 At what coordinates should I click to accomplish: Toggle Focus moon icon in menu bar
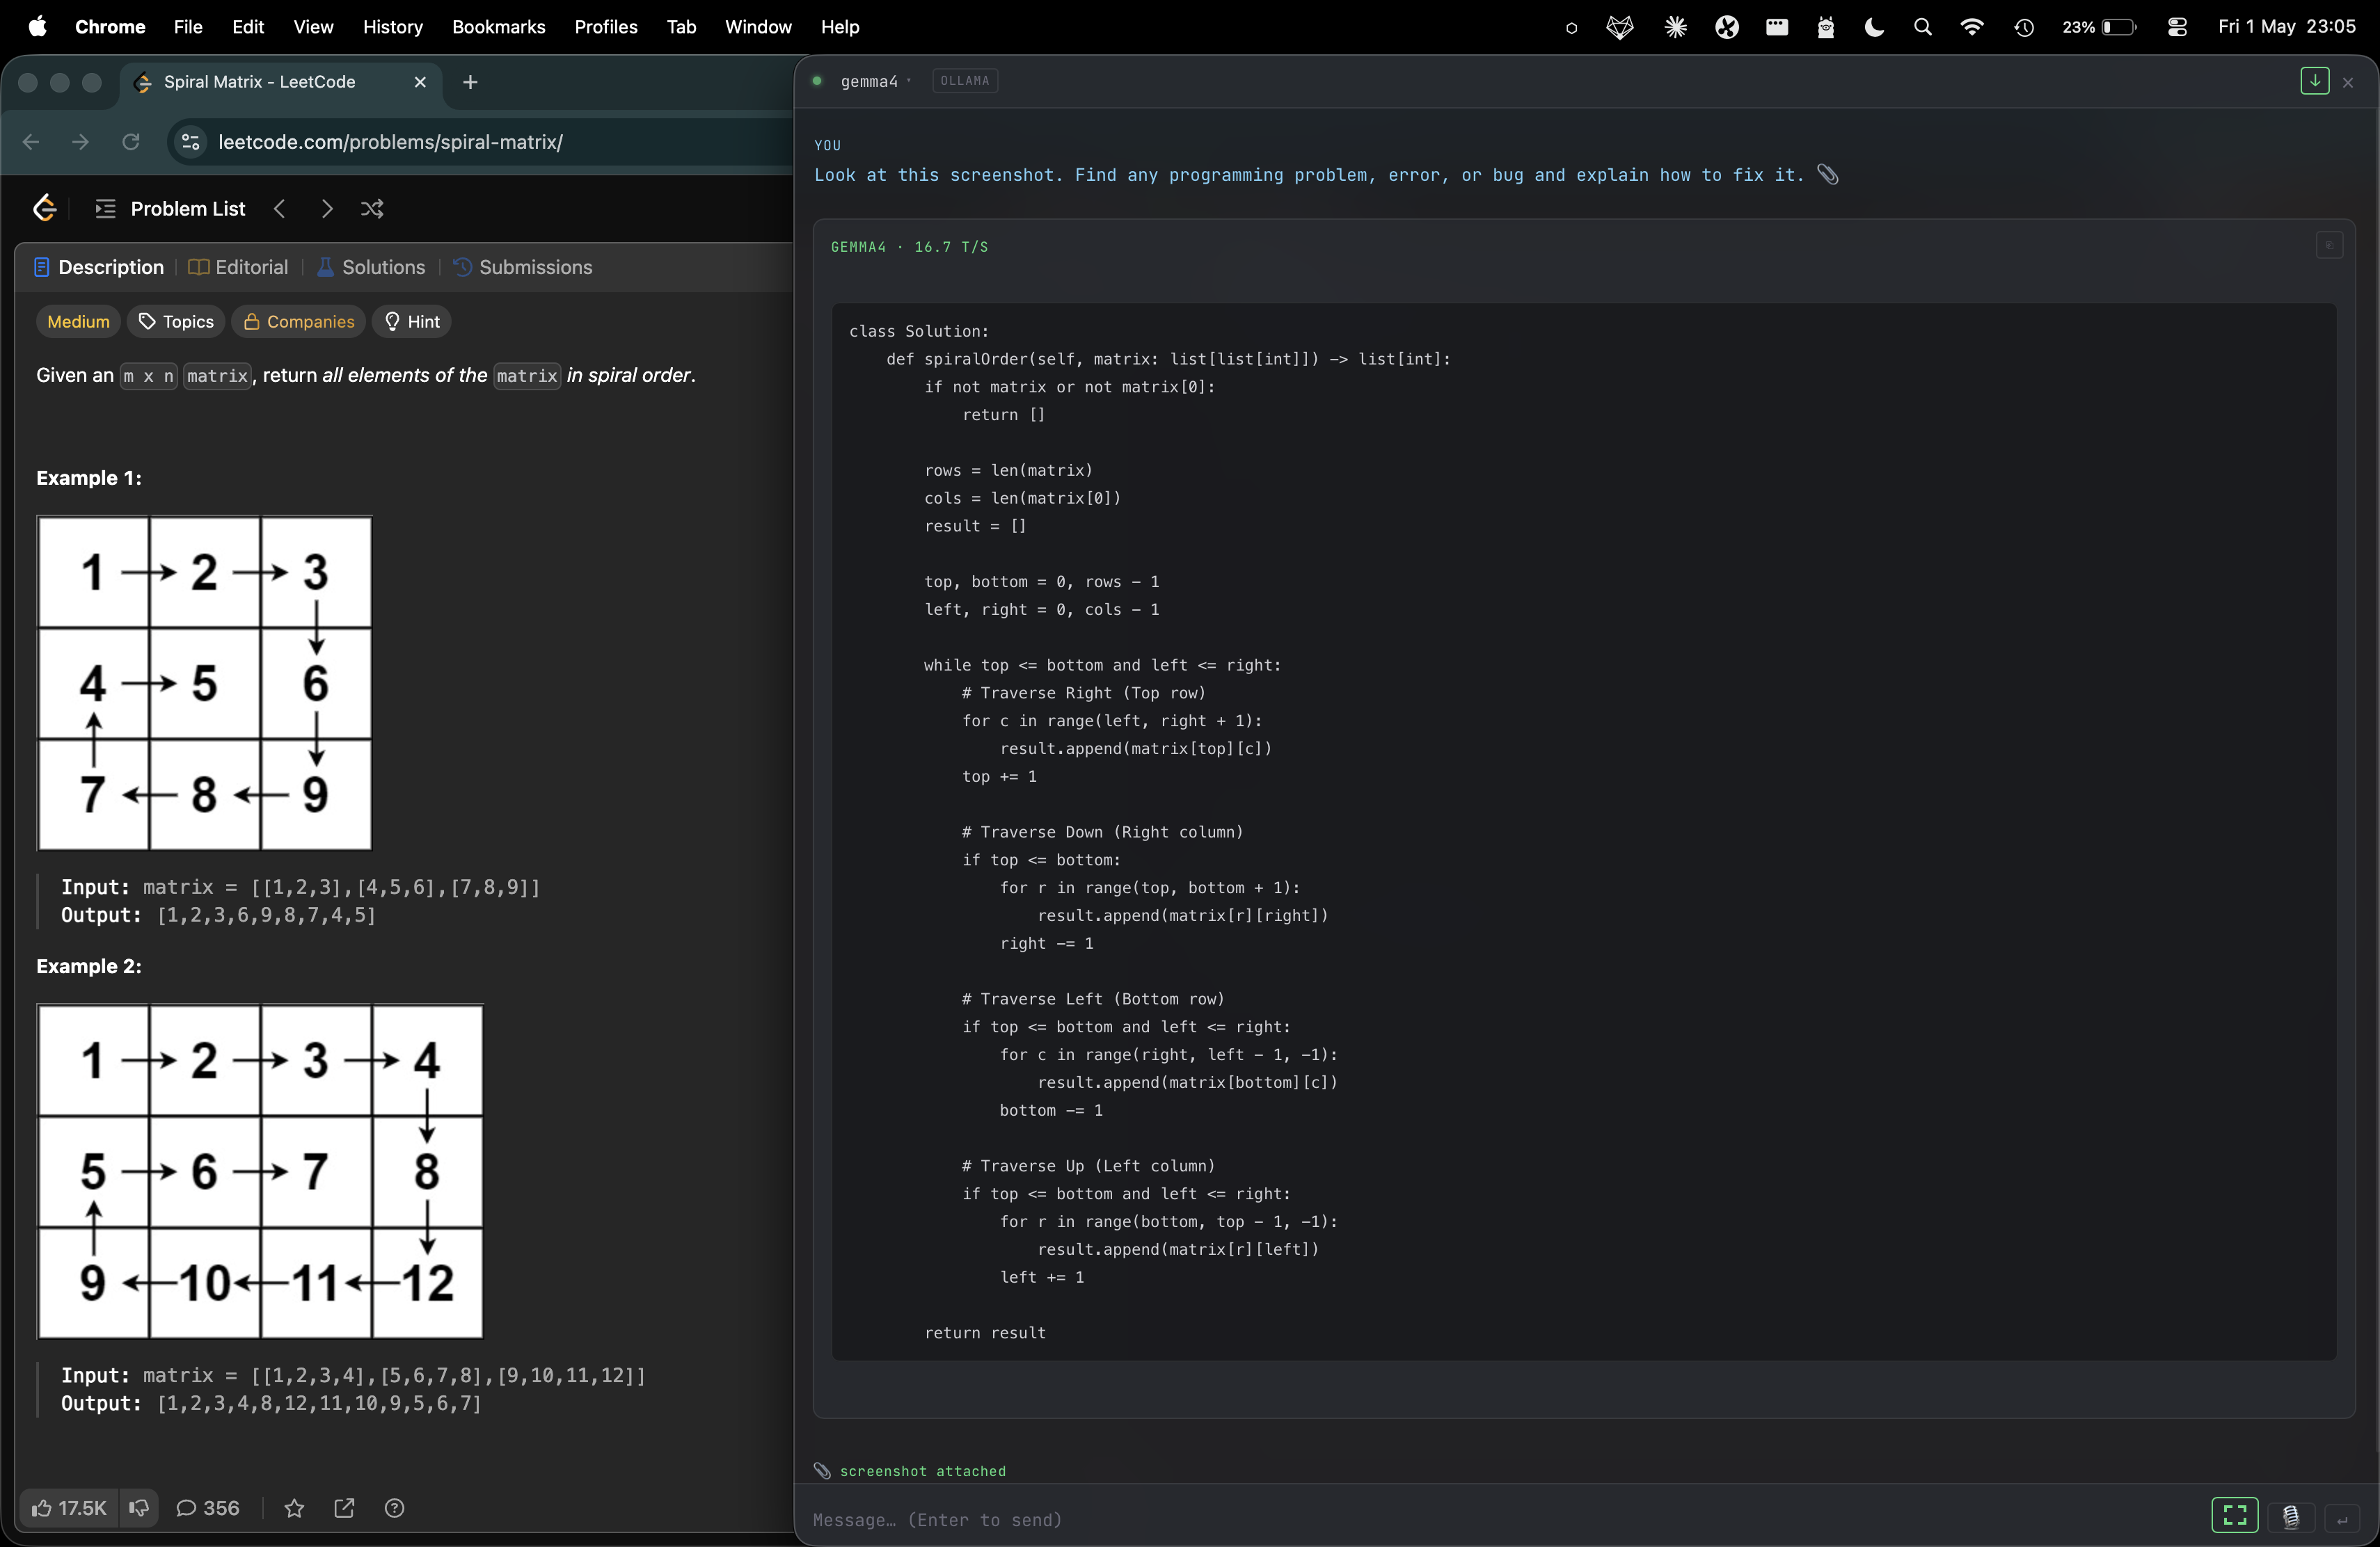tap(1875, 27)
